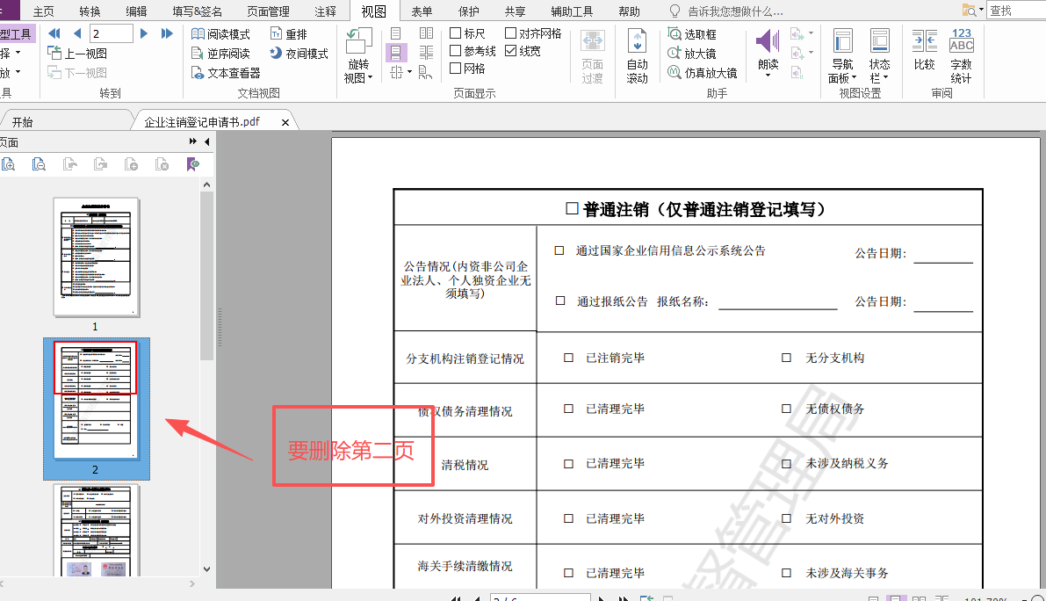The image size is (1046, 601).
Task: Click the page number input field
Action: point(112,33)
